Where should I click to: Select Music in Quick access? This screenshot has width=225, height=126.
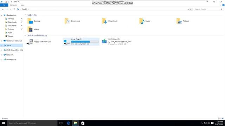point(10,33)
